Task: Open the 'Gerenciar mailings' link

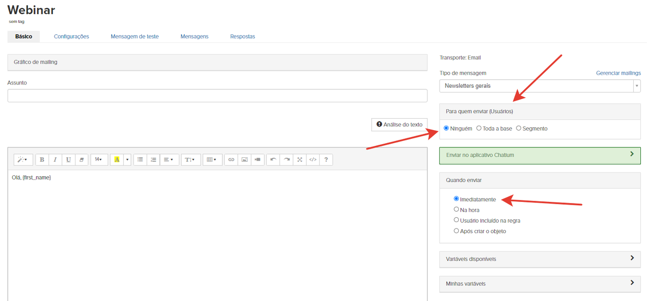Action: pos(618,73)
